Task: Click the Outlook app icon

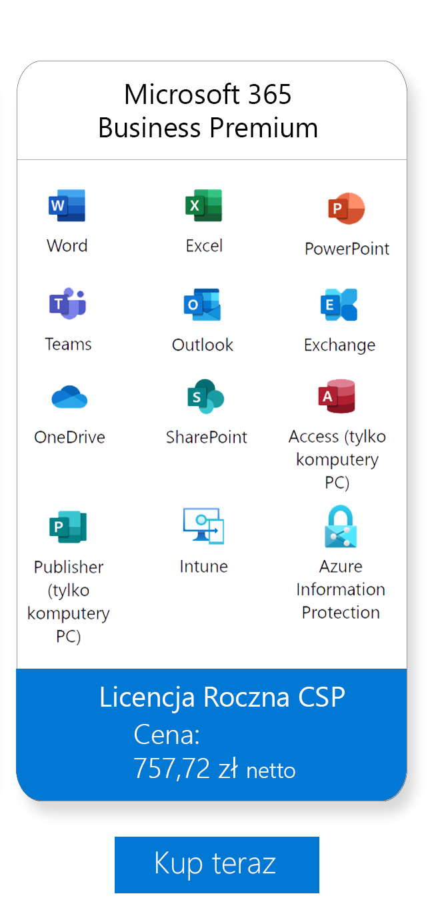Action: click(x=202, y=305)
